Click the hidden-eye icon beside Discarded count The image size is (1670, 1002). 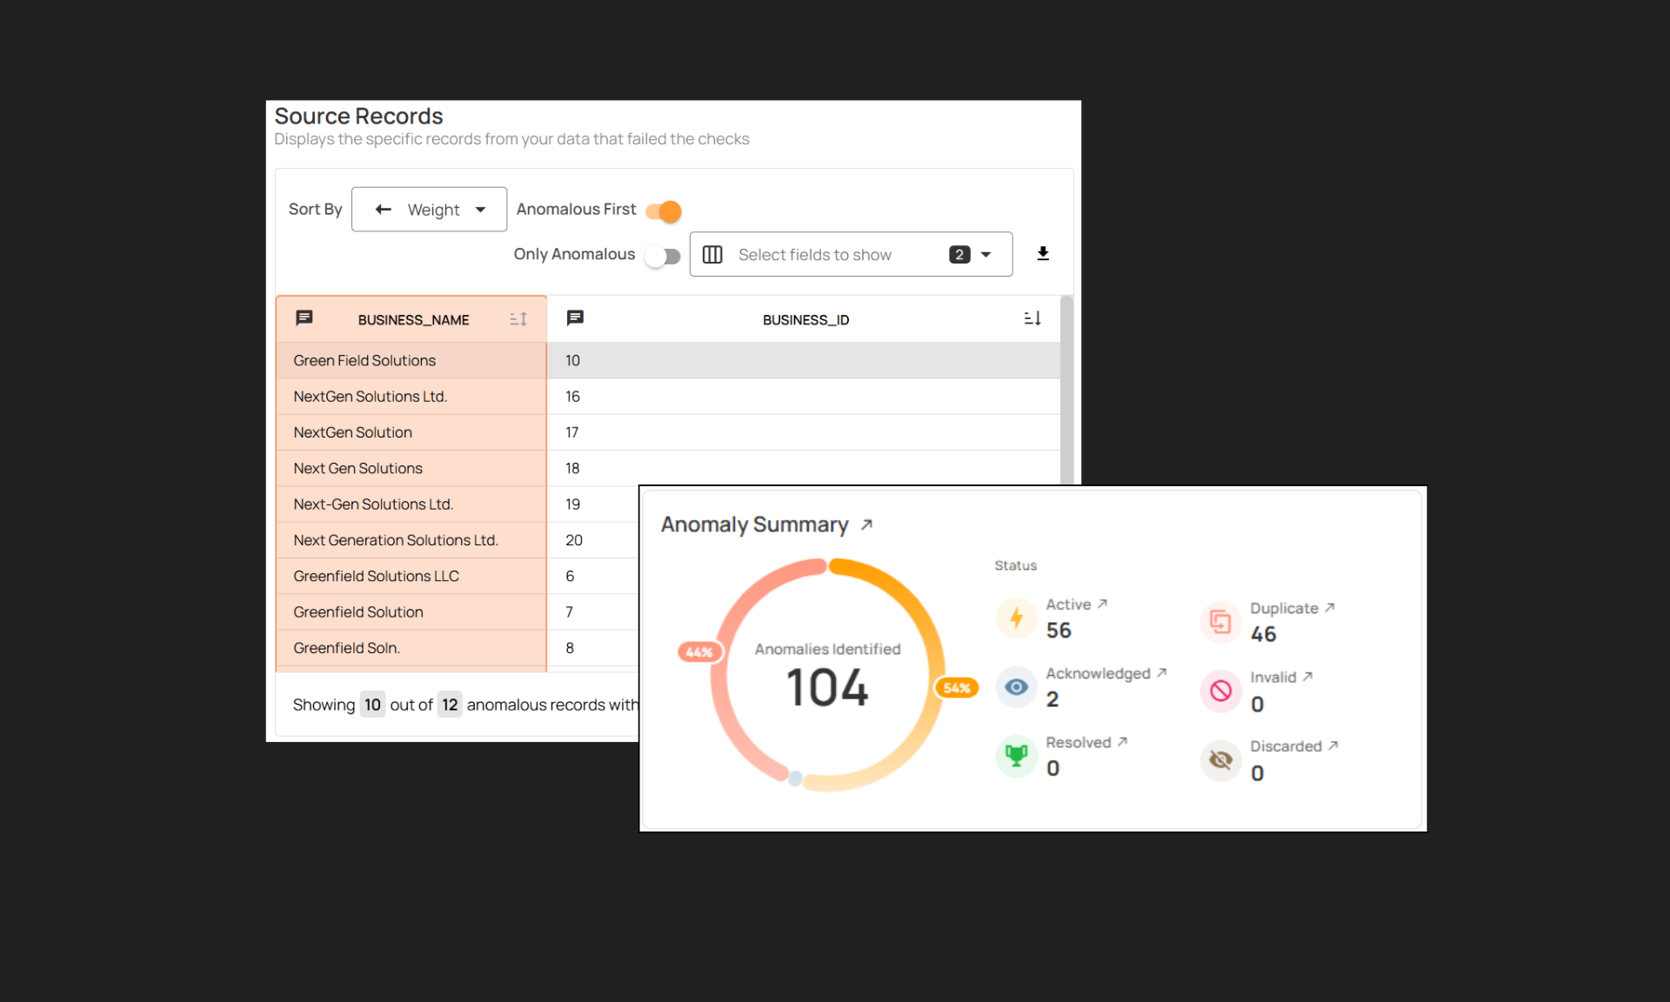tap(1220, 760)
